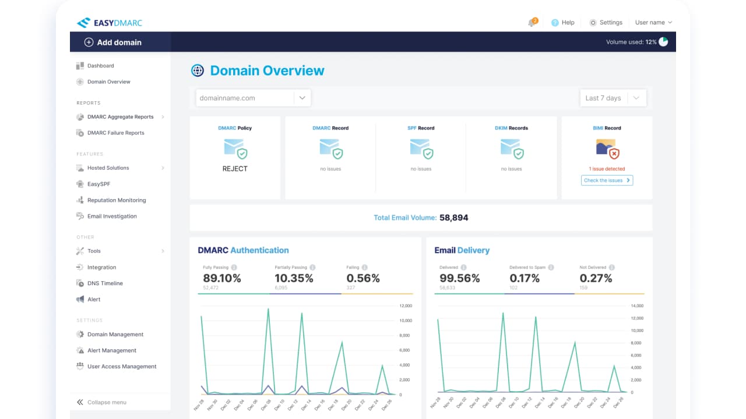The height and width of the screenshot is (419, 746).
Task: Click the Fully Passing info icon
Action: 234,268
